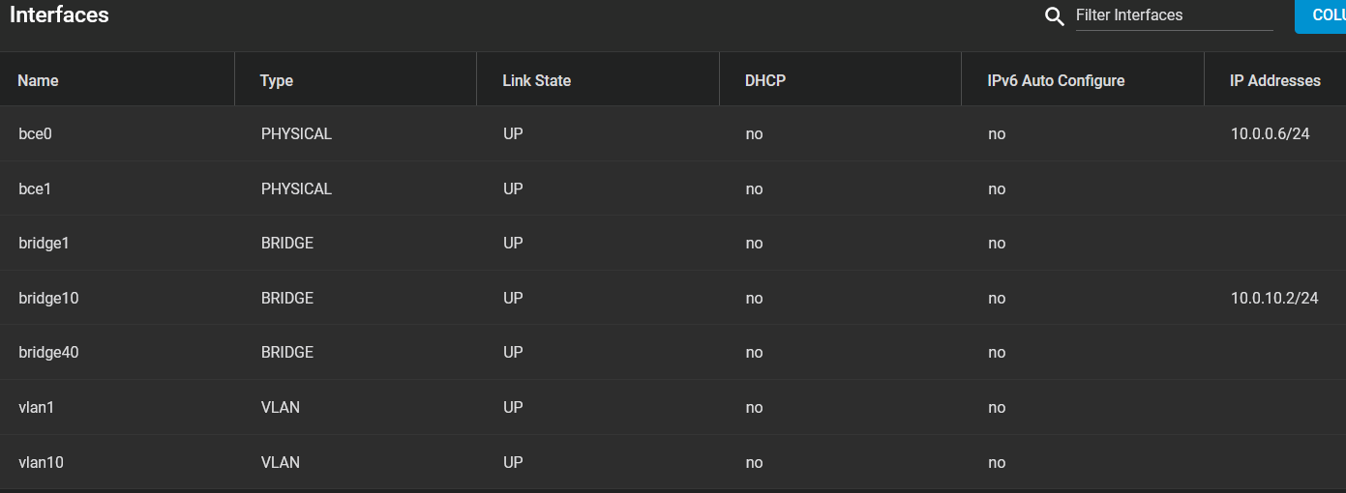Open the bridge40 interface entry
This screenshot has width=1346, height=493.
(673, 352)
